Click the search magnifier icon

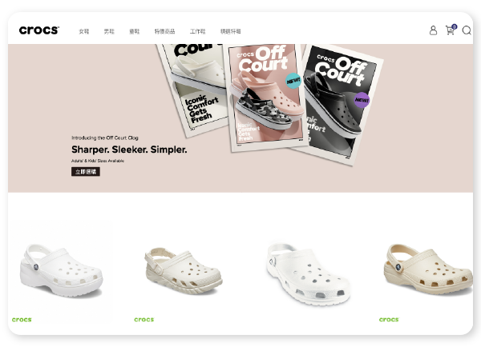pos(467,30)
